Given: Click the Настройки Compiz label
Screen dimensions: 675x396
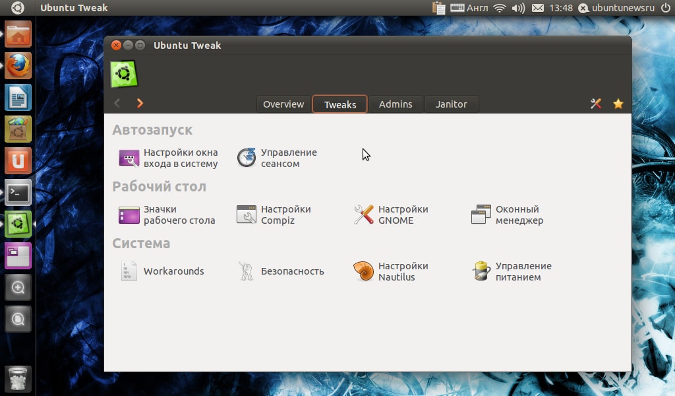Looking at the screenshot, I should pos(286,214).
